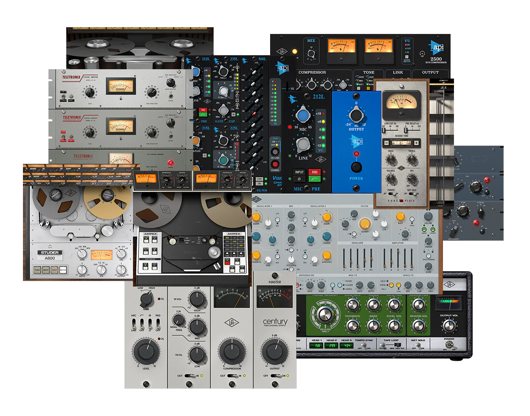Click the Century FREQ knob

coord(179,320)
